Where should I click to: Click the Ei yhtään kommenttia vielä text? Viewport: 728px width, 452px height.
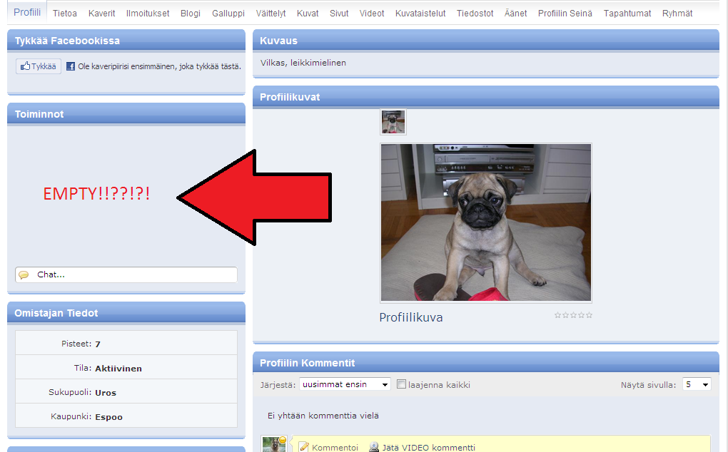tap(323, 416)
